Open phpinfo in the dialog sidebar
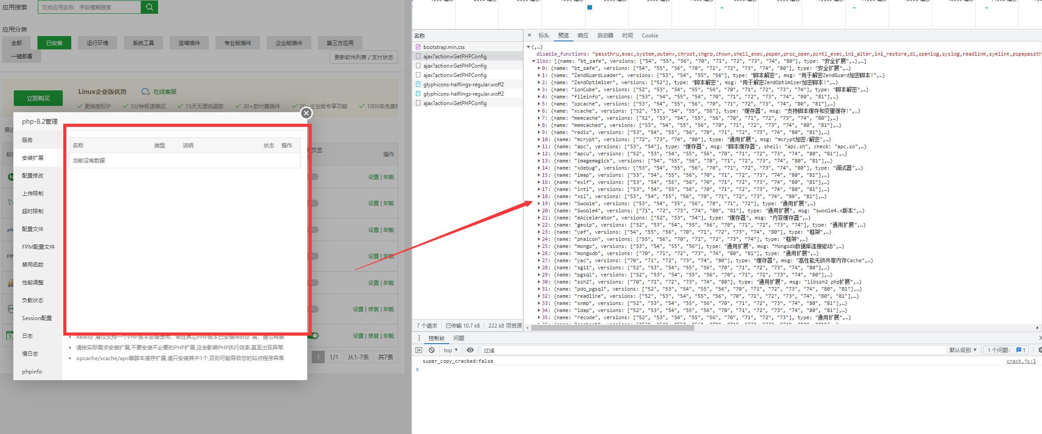This screenshot has width=1042, height=434. (38, 371)
